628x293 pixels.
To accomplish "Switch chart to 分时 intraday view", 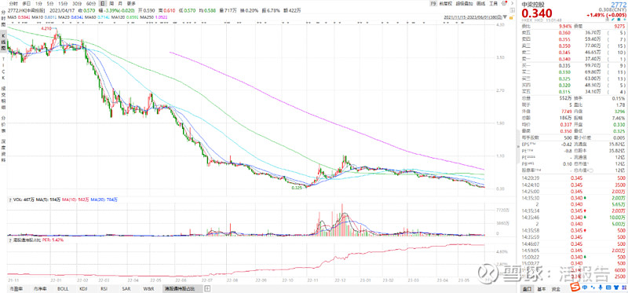I will (13, 3).
